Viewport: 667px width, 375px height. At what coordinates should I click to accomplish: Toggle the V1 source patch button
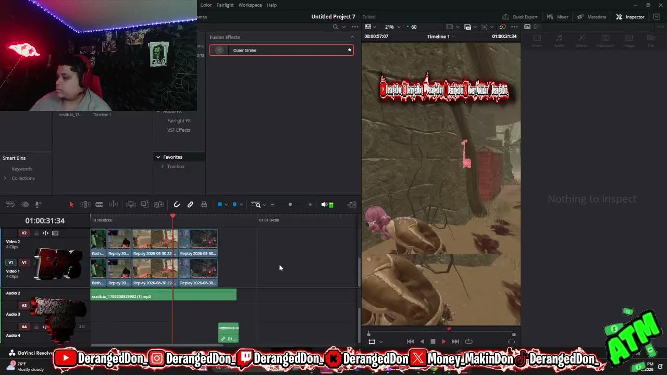(x=11, y=262)
